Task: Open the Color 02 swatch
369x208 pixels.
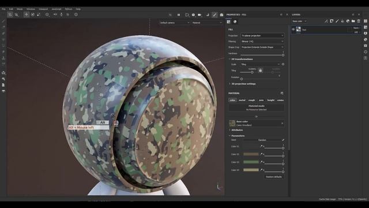Action: [x=251, y=154]
